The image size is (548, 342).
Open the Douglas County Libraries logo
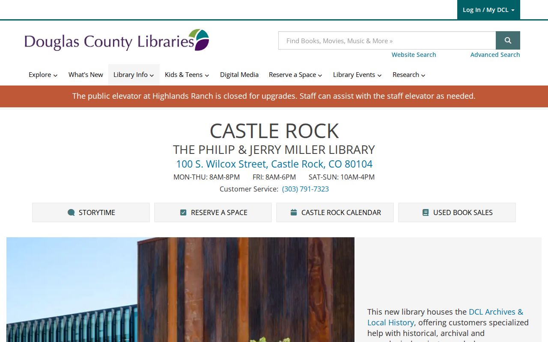click(117, 40)
